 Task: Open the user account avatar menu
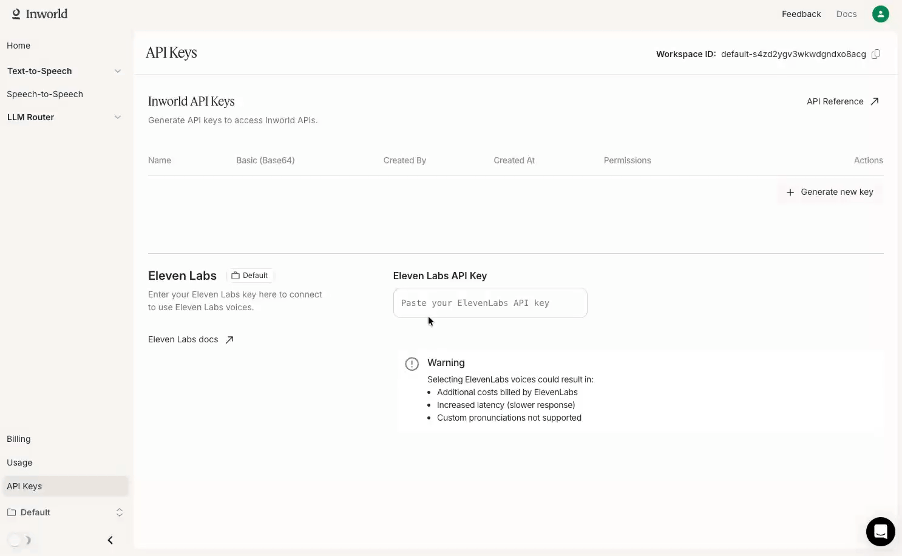click(880, 14)
